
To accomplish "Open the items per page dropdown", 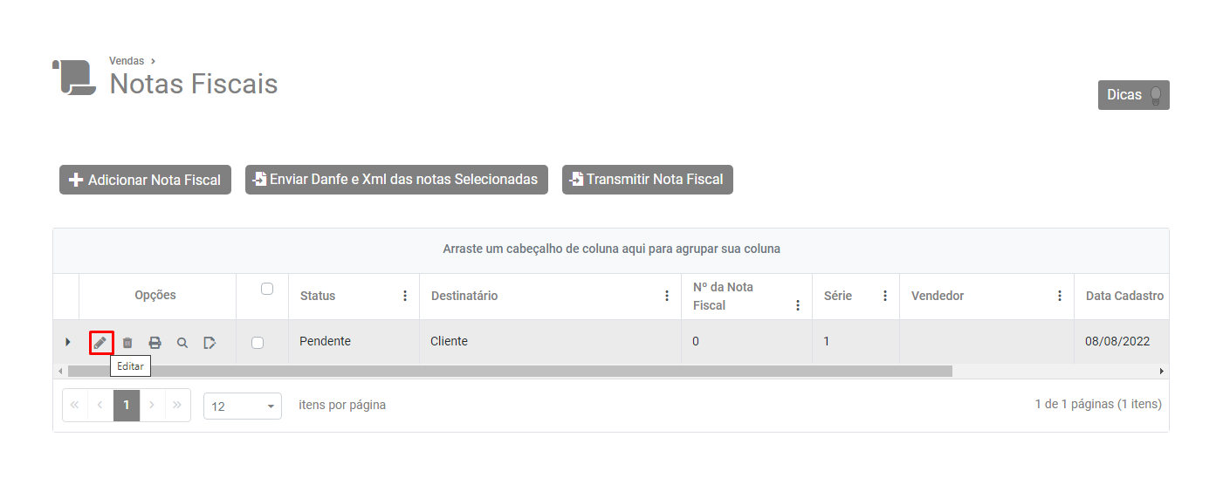I will click(x=242, y=406).
